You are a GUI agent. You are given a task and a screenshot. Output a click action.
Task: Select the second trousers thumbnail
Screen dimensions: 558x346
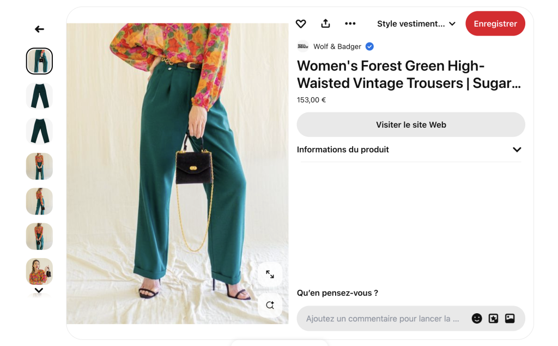(39, 96)
